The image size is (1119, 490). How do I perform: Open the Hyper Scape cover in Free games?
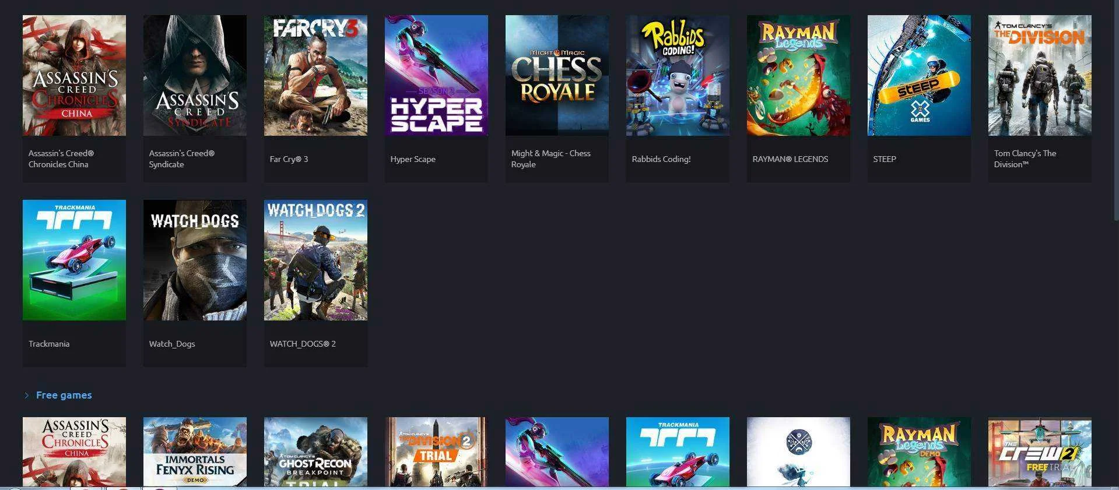tap(557, 452)
